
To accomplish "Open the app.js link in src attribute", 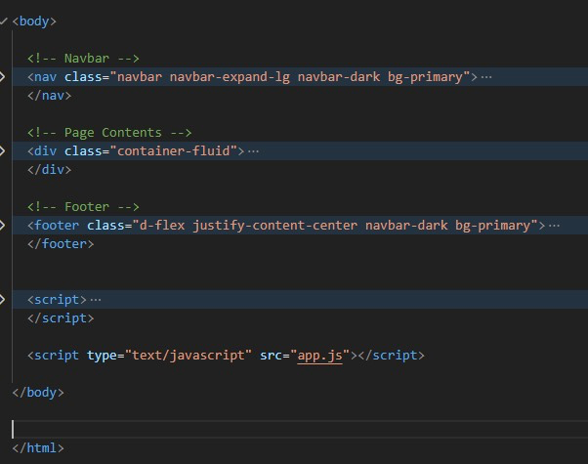I will click(319, 356).
